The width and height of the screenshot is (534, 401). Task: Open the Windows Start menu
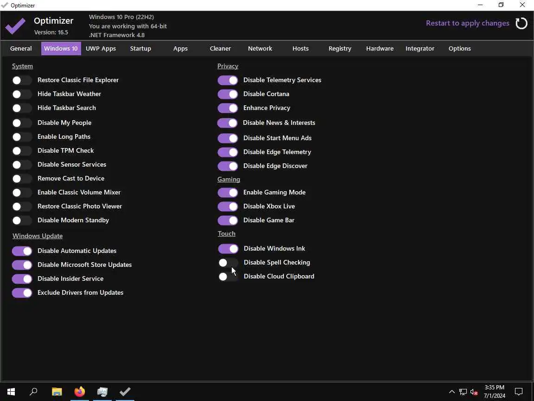click(11, 391)
